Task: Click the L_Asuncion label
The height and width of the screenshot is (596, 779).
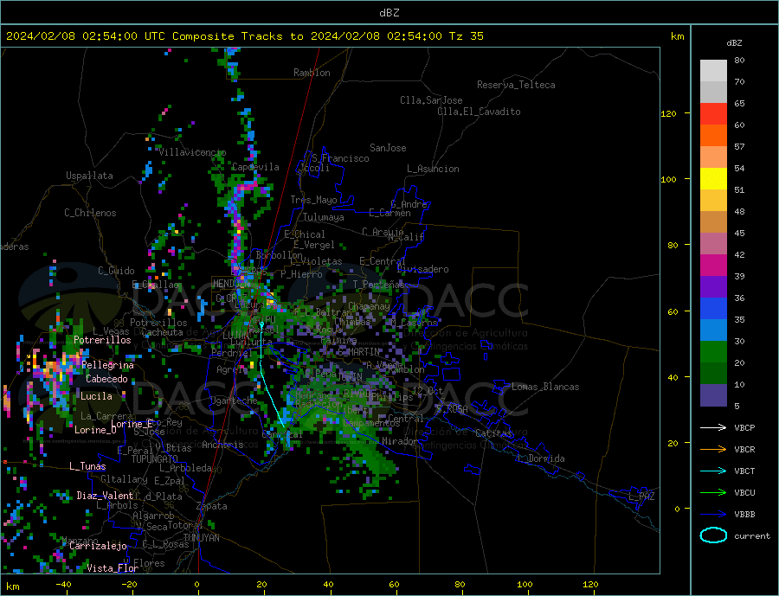Action: 434,169
